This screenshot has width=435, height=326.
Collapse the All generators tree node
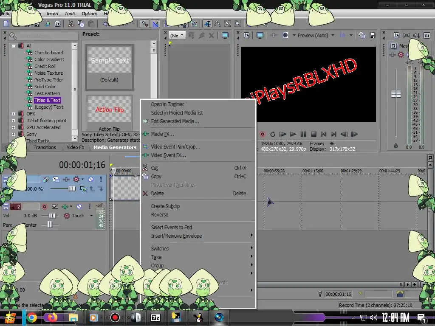pyautogui.click(x=13, y=46)
